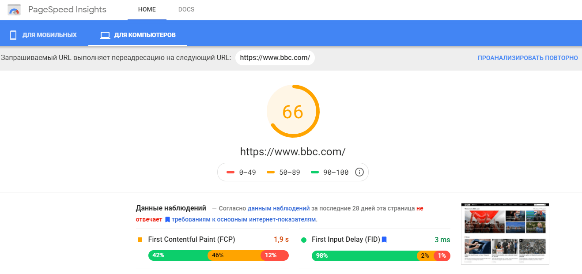Screen dimensions: 582x274
Task: Click the 1,9 s FCP value
Action: click(x=281, y=240)
